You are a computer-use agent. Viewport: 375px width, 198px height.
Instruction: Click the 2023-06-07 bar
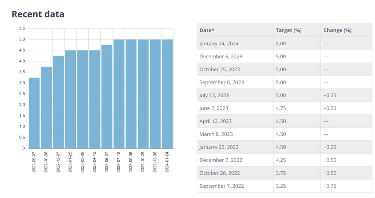[107, 96]
